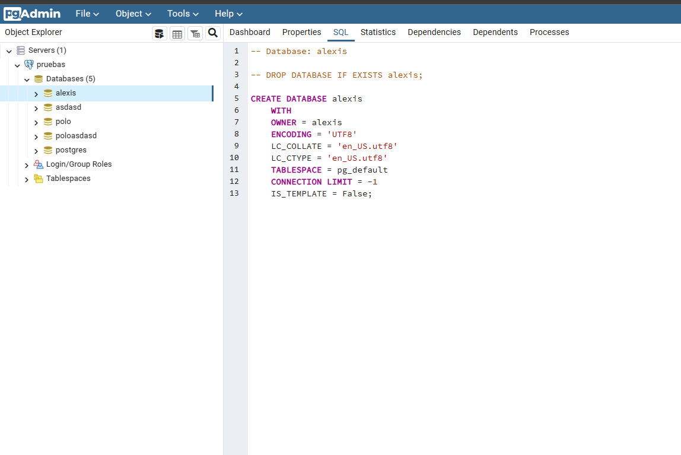Select the alexis database label
This screenshot has height=455, width=681.
[66, 93]
